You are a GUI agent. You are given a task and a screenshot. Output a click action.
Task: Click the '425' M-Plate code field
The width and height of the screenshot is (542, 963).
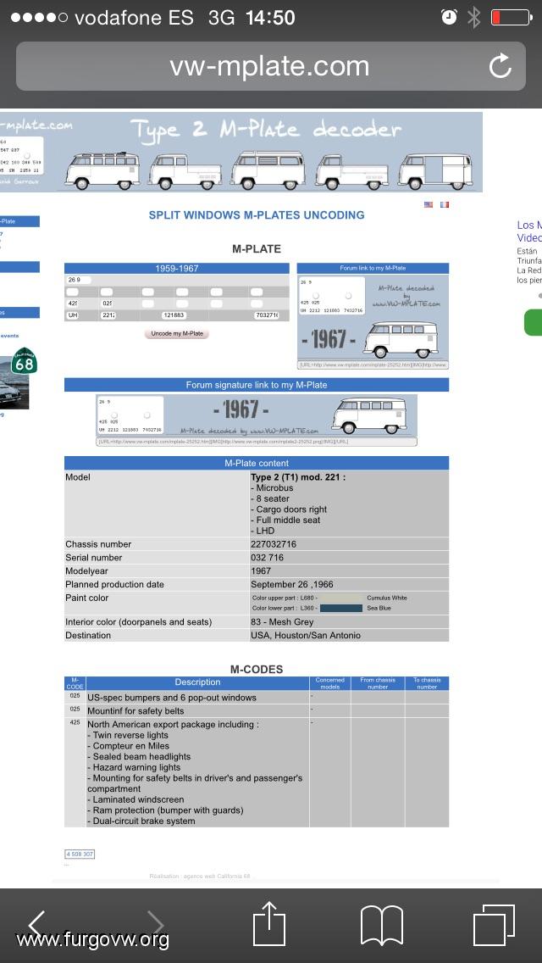73,303
